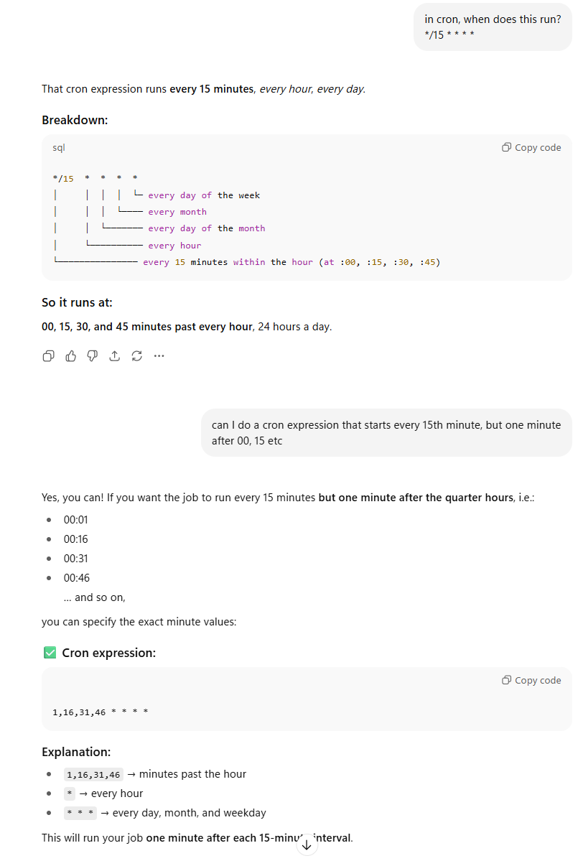
Task: Click the share icon under first answer
Action: point(114,356)
